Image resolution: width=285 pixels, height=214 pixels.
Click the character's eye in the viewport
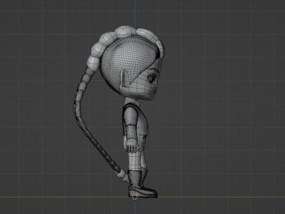(x=152, y=78)
